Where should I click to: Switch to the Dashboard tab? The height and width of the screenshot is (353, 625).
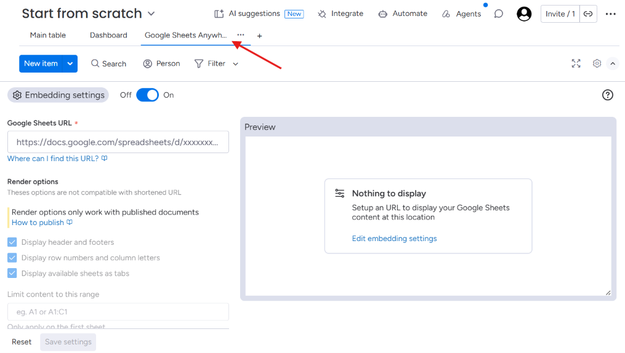[x=108, y=35]
